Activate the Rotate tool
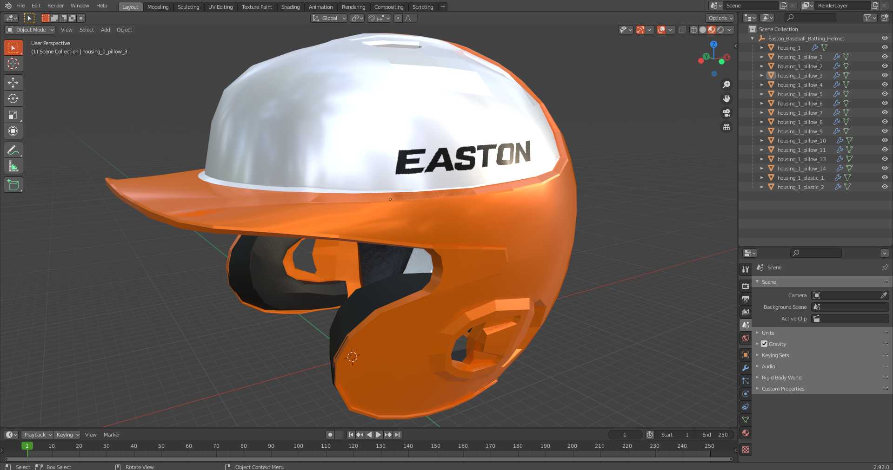This screenshot has width=893, height=470. coord(13,98)
